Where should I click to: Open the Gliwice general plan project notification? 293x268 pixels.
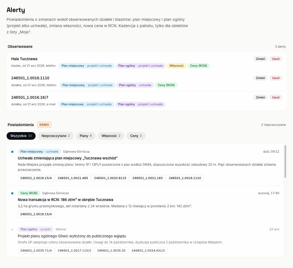pos(72,236)
